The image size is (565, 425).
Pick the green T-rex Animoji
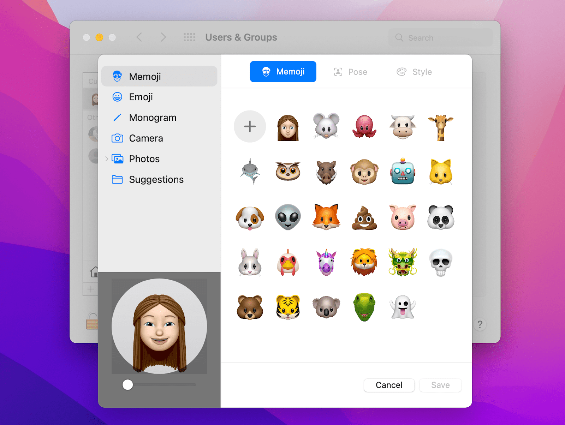click(x=364, y=307)
